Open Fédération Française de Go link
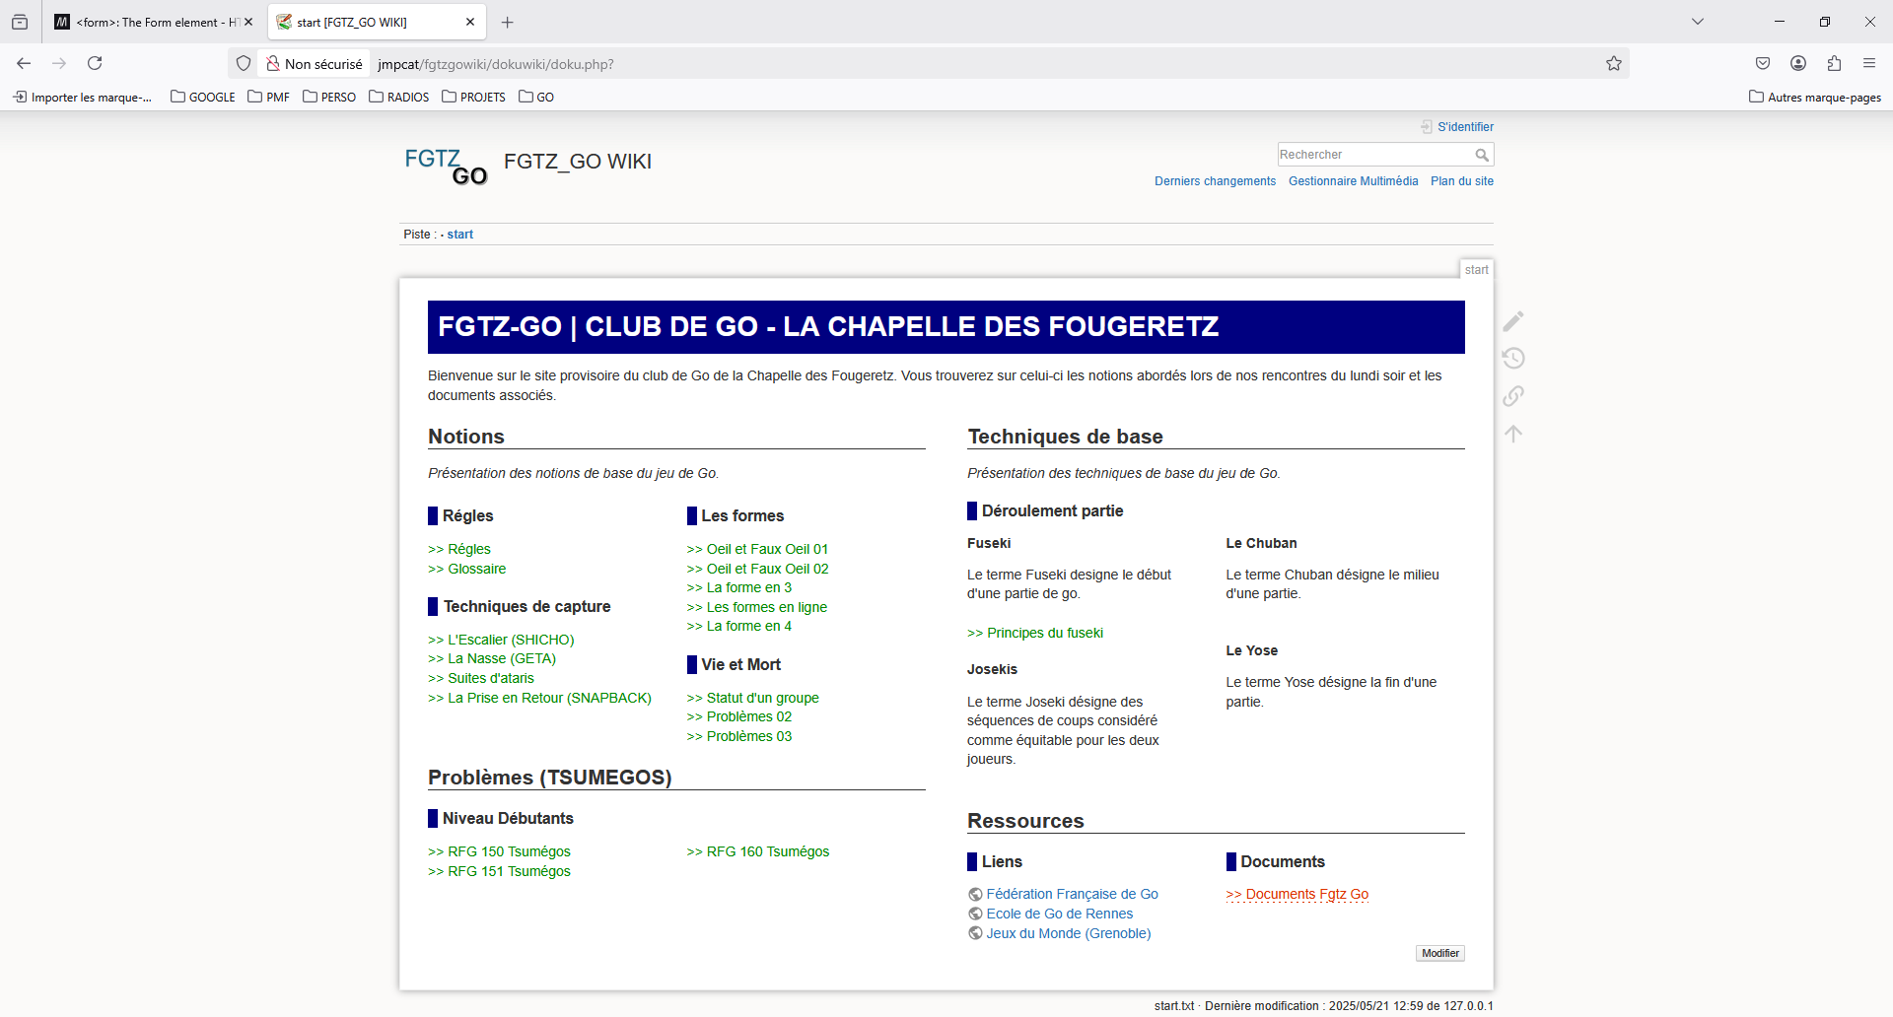The width and height of the screenshot is (1893, 1017). click(1072, 894)
